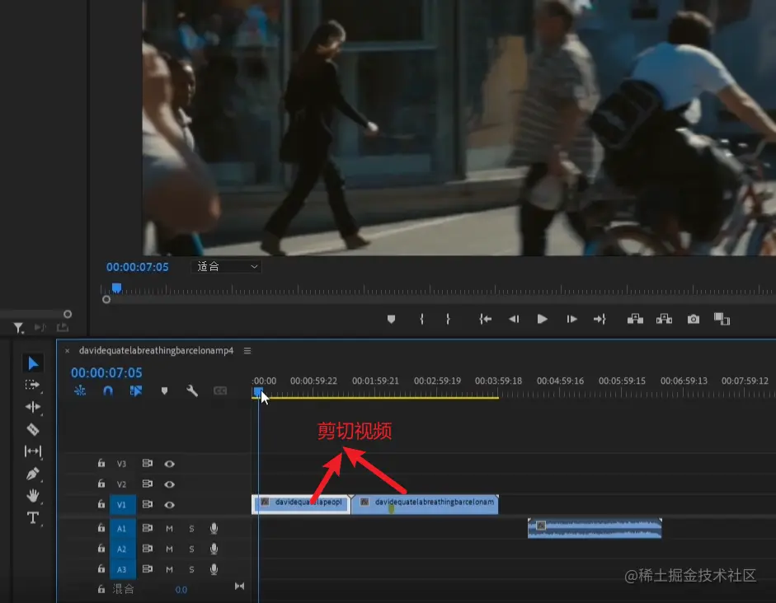Screen dimensions: 776x603
Task: Toggle linked selection in timeline
Action: click(x=135, y=390)
